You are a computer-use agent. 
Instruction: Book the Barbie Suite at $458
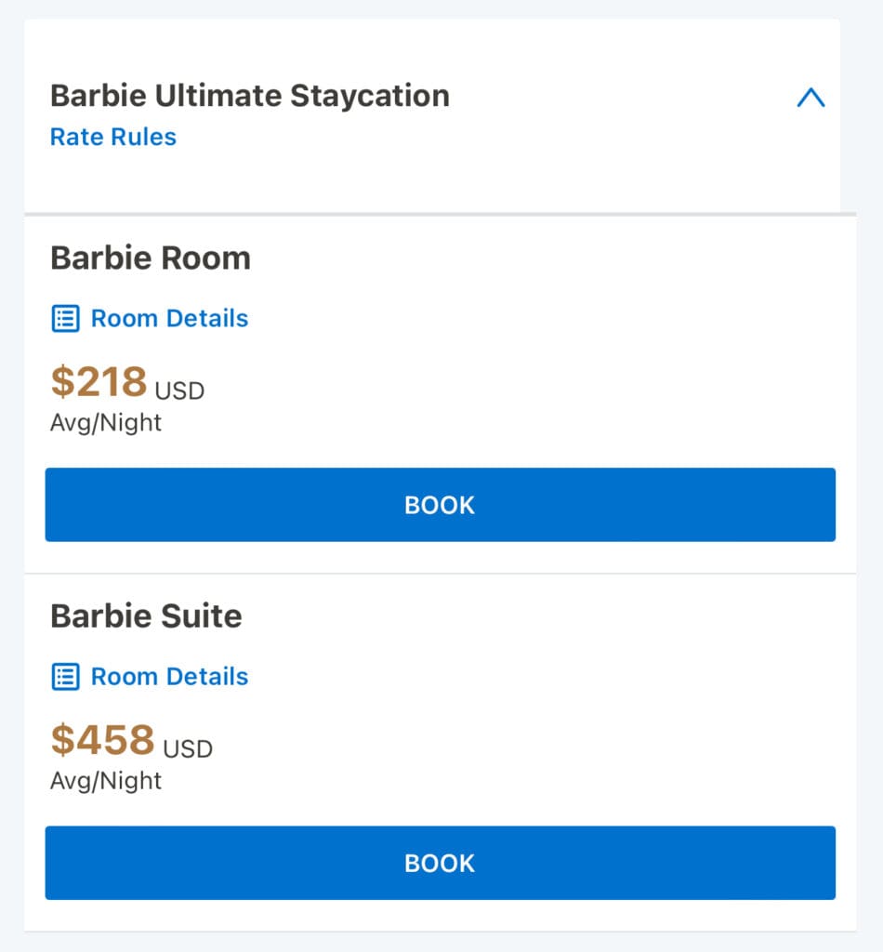(x=440, y=863)
